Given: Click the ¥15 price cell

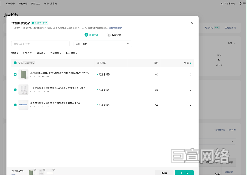Looking at the screenshot, I should [156, 90].
